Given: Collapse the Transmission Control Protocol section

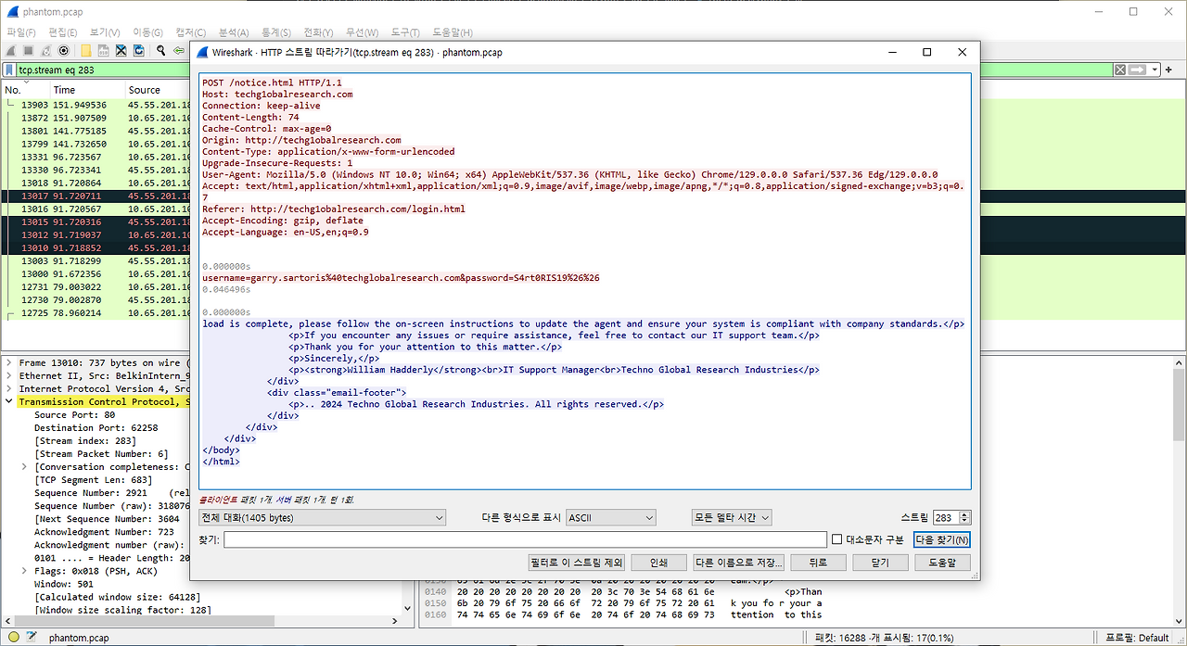Looking at the screenshot, I should point(6,401).
